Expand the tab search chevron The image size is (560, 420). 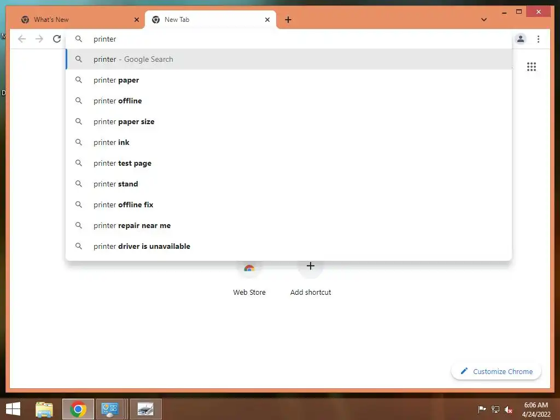[484, 20]
